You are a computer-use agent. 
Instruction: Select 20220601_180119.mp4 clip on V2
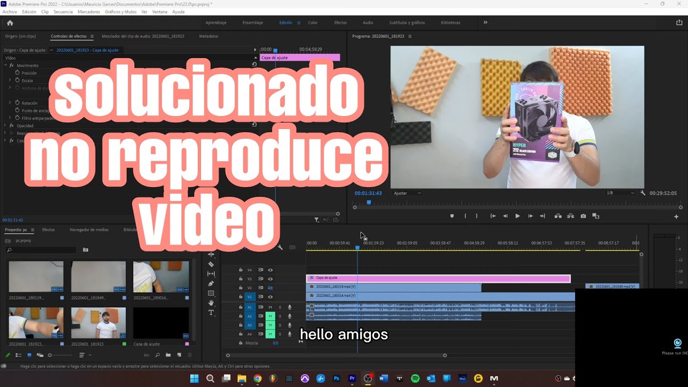pyautogui.click(x=393, y=288)
